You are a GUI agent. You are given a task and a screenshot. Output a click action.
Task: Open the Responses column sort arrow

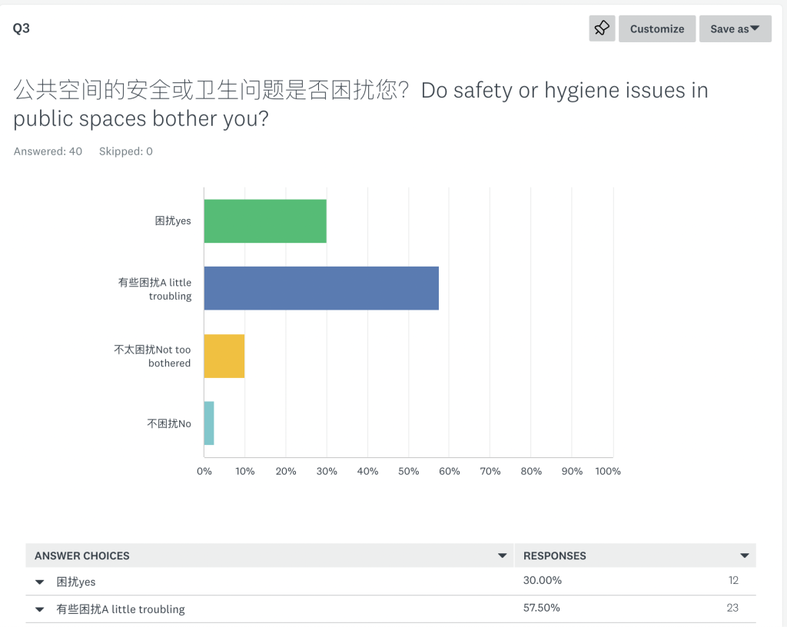click(745, 556)
